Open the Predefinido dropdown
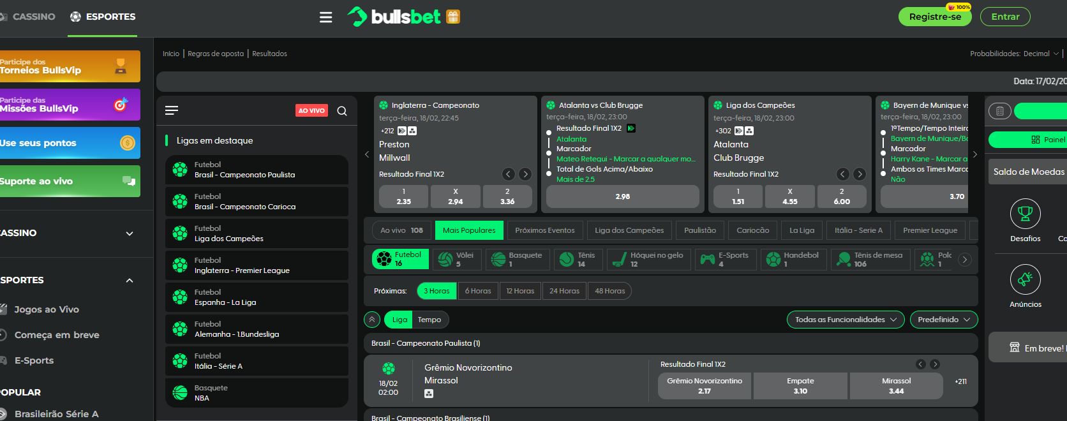Image resolution: width=1067 pixels, height=421 pixels. [944, 320]
